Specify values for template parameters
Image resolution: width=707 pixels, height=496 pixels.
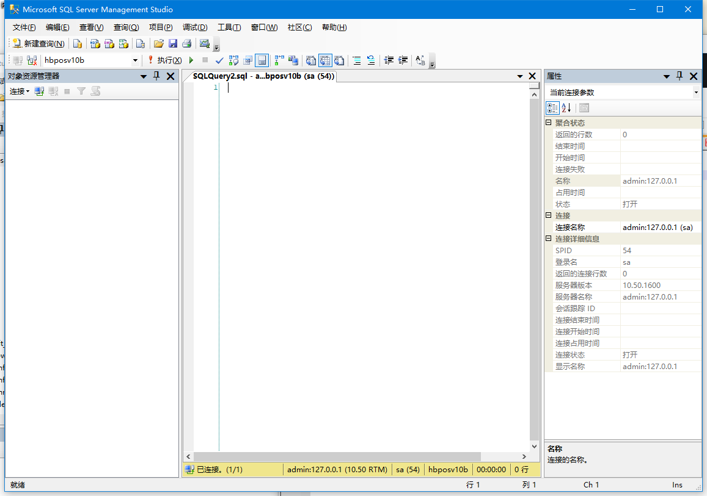coord(420,60)
